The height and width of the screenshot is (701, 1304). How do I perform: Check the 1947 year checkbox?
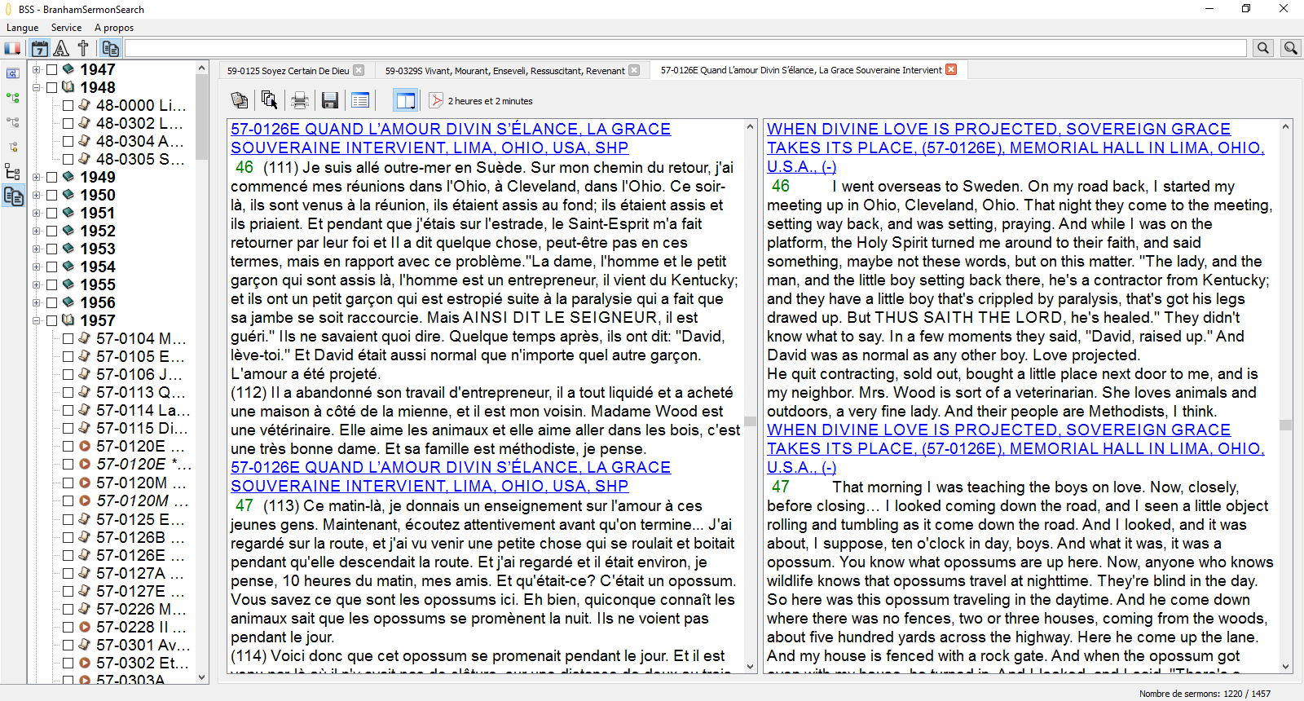point(51,69)
